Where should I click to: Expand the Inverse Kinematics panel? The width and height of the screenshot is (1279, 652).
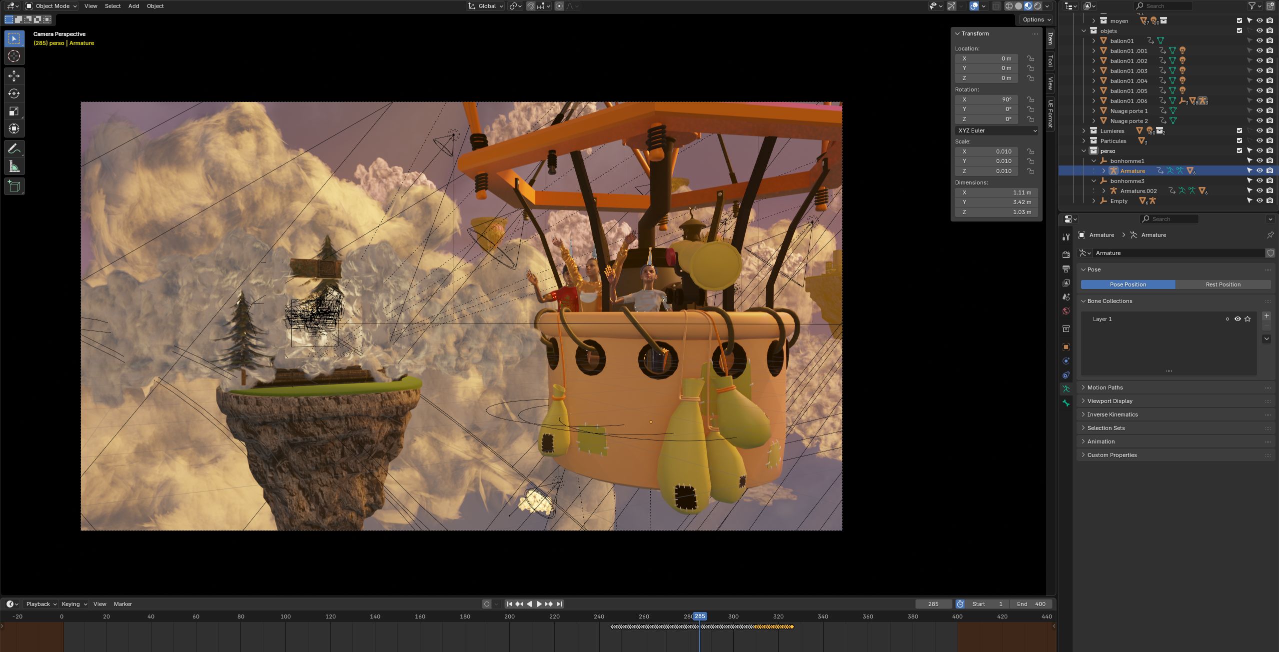pos(1113,414)
